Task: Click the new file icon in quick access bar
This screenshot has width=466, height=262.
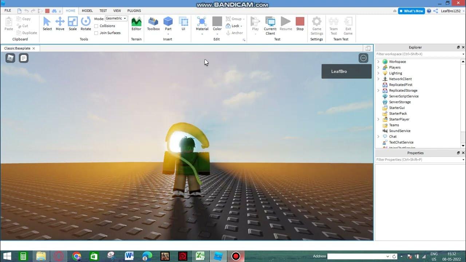Action: [19, 11]
